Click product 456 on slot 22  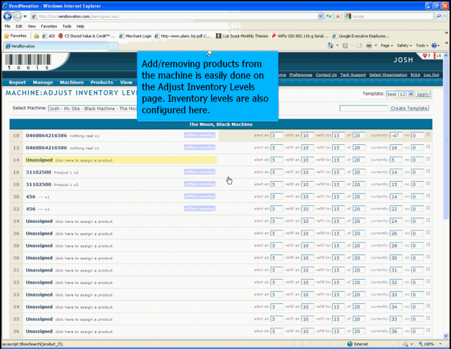tap(30, 209)
